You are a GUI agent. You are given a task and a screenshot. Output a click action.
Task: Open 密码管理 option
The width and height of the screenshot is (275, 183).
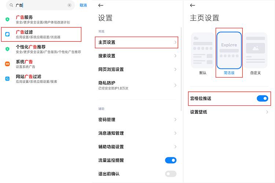[137, 120]
